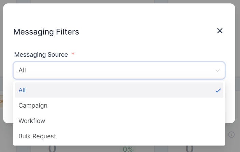Click the Messaging Source field label

(41, 55)
